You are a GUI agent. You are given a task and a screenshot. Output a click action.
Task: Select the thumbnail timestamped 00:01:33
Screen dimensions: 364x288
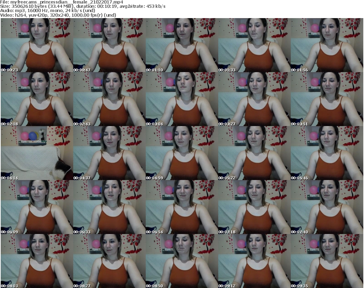coord(254,45)
